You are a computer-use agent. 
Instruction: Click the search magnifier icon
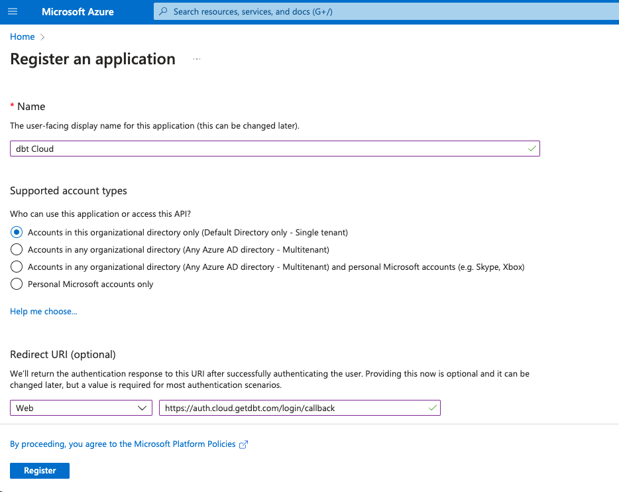163,11
